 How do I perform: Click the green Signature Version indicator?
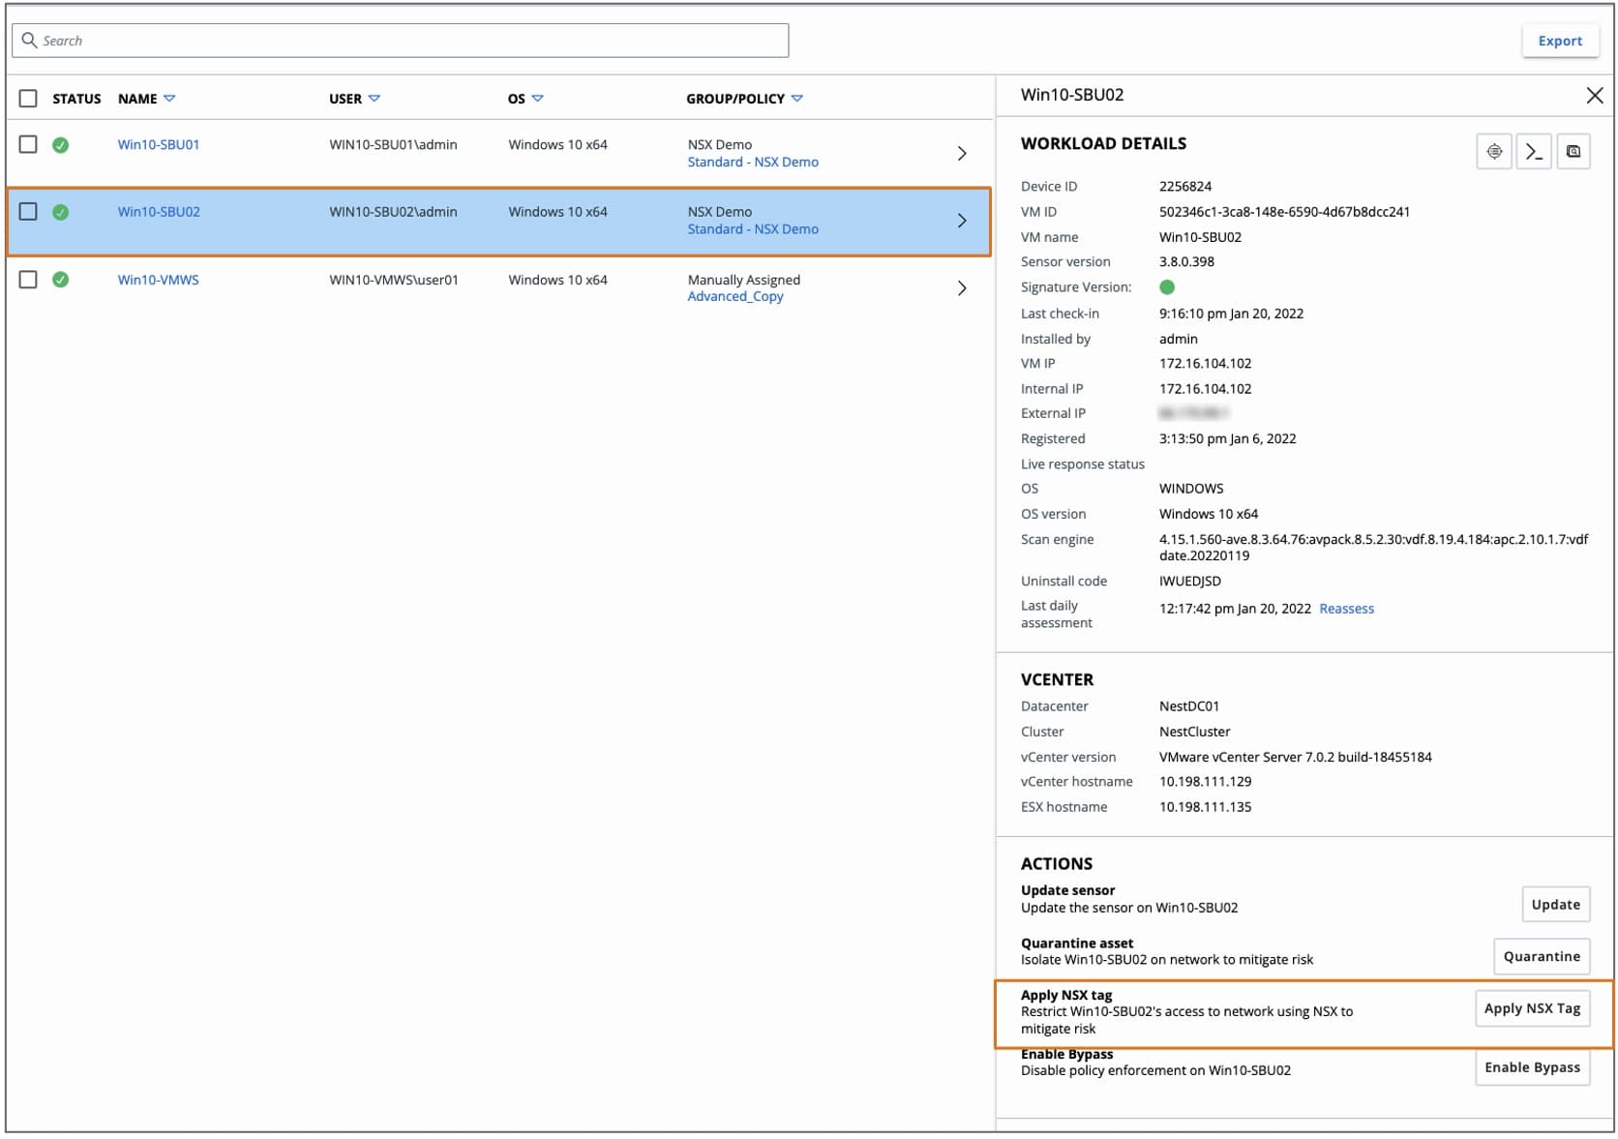(x=1166, y=287)
